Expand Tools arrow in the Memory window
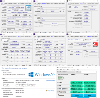This screenshot has width=100, height=98. (x=86, y=32)
